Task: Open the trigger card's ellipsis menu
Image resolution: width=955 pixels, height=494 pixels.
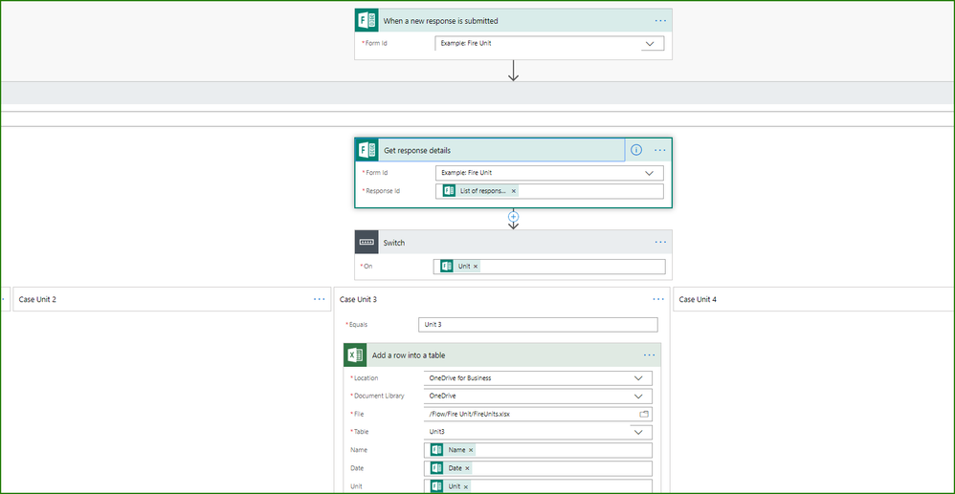Action: [661, 21]
